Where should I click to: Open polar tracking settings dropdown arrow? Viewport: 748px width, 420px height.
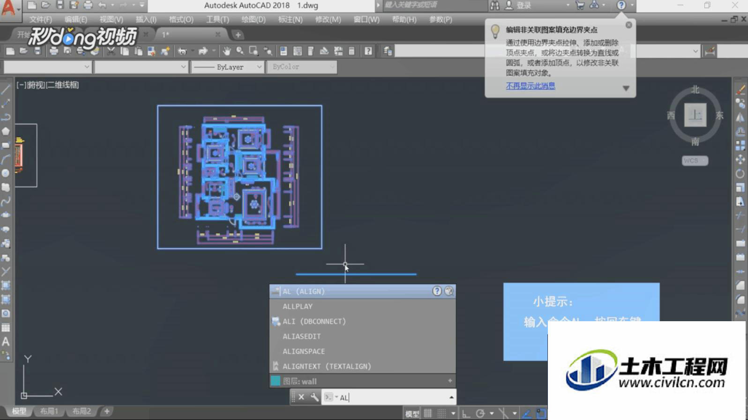point(492,413)
